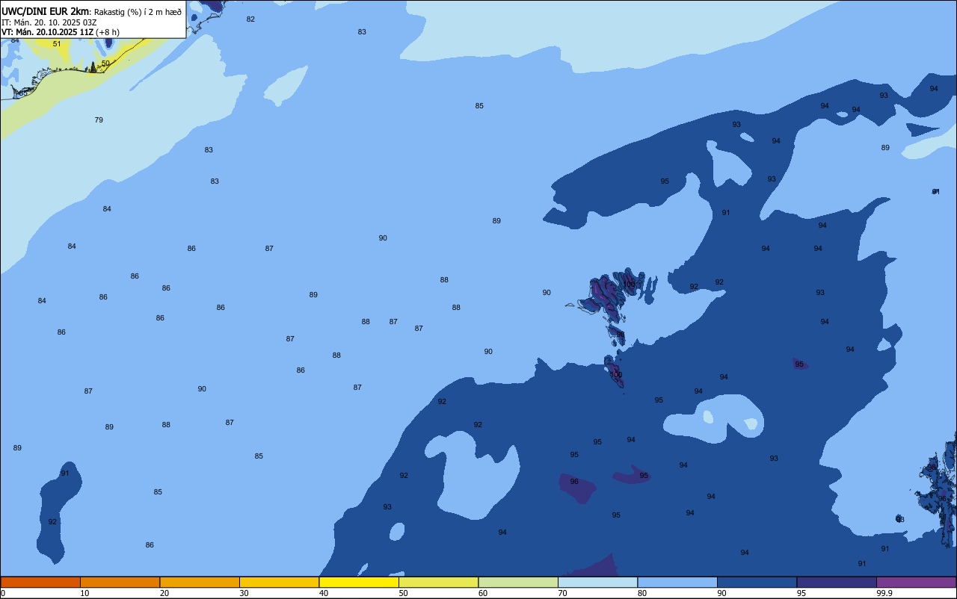This screenshot has width=957, height=599.
Task: Select the "60" legend scale label
Action: click(x=483, y=593)
